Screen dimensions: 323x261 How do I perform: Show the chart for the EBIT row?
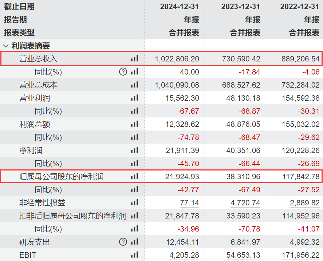click(134, 255)
